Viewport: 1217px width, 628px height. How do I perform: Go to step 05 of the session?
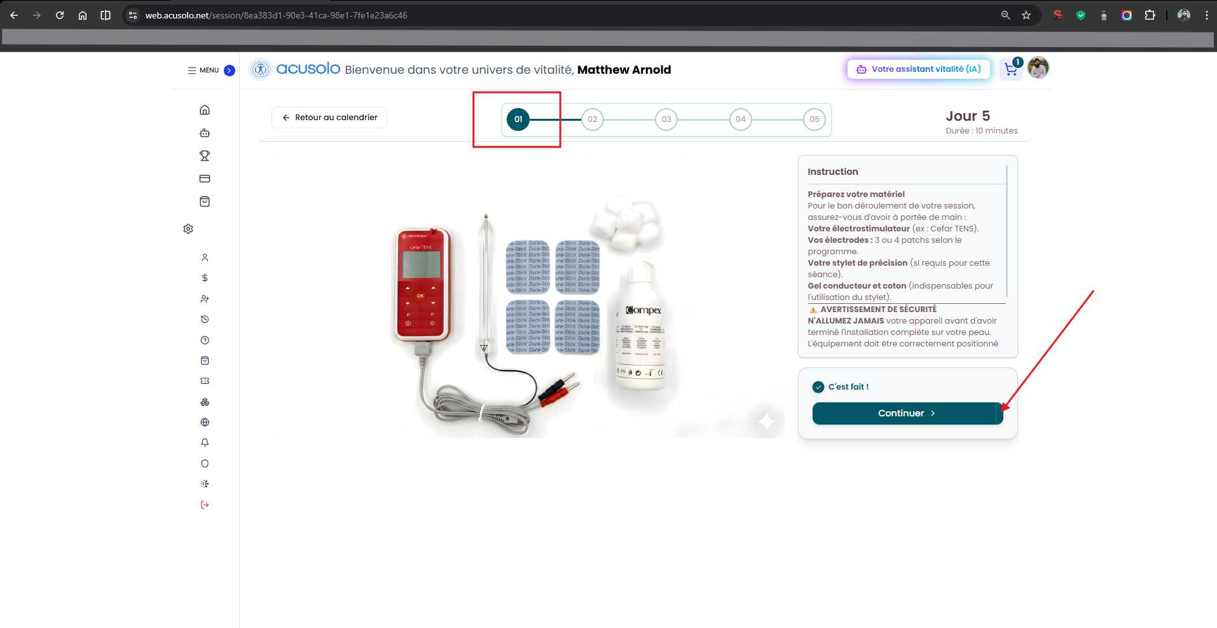coord(815,119)
